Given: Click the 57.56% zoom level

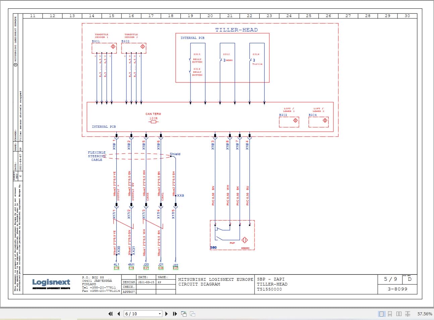Looking at the screenshot, I should coord(425,314).
